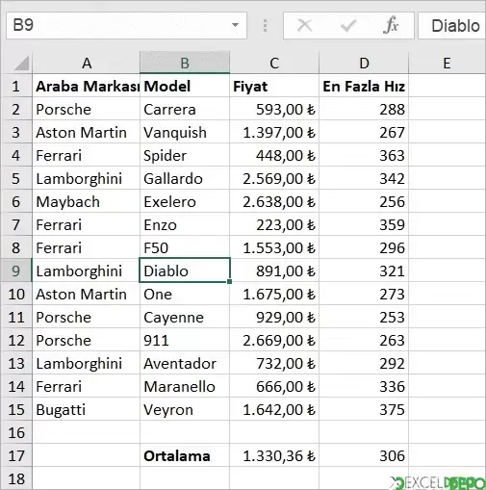Click the average price cell 1.330,36
This screenshot has height=490, width=486.
point(274,455)
